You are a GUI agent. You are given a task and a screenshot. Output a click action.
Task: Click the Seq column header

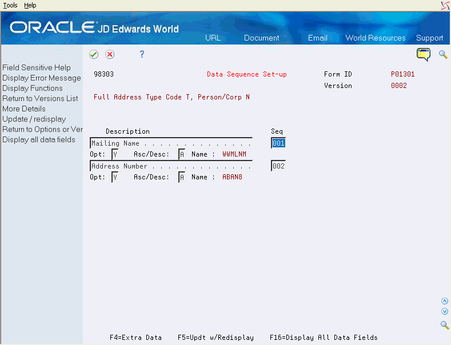277,131
